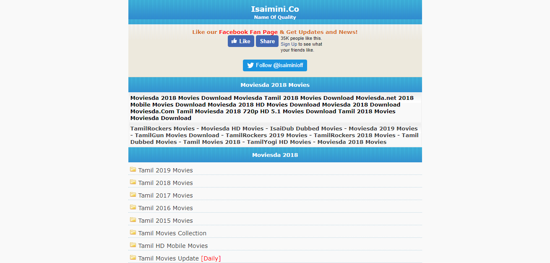The image size is (550, 263).
Task: Open the Facebook Fan Page link
Action: (248, 32)
